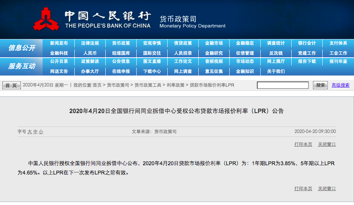The image size is (354, 205).
Task: Open the 货币政策 navigation item
Action: [x=121, y=43]
